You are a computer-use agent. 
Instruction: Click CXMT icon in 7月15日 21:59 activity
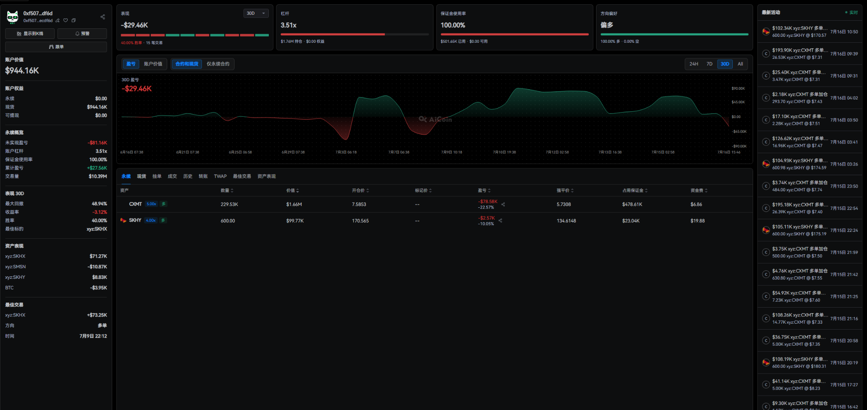766,252
